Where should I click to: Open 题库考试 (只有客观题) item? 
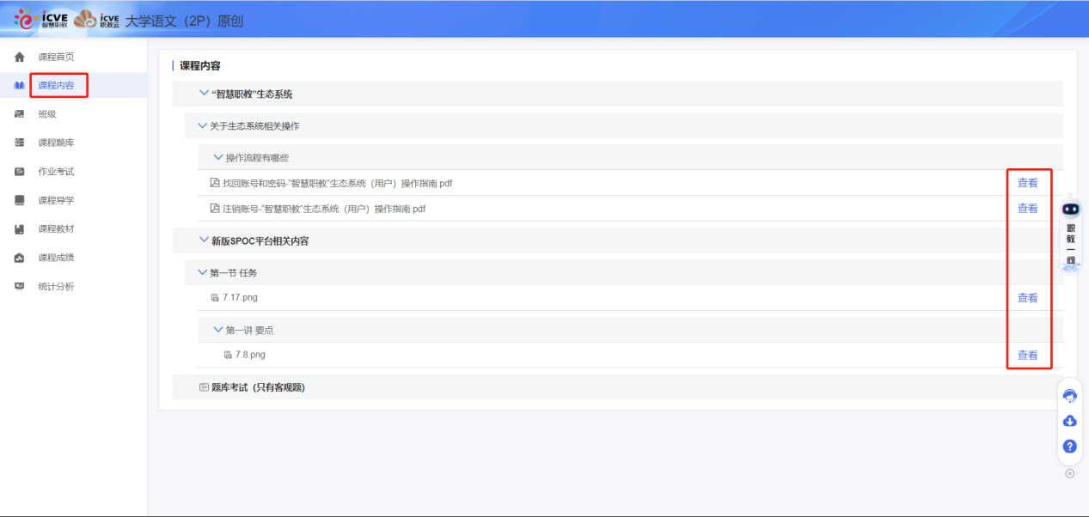coord(258,387)
